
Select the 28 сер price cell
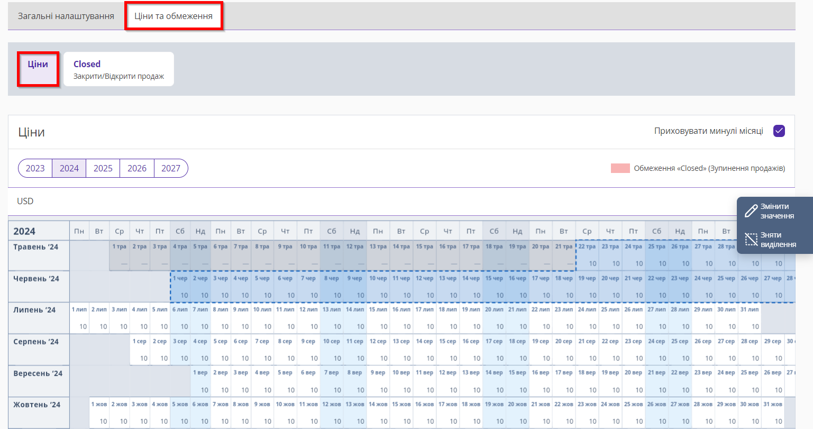click(750, 350)
